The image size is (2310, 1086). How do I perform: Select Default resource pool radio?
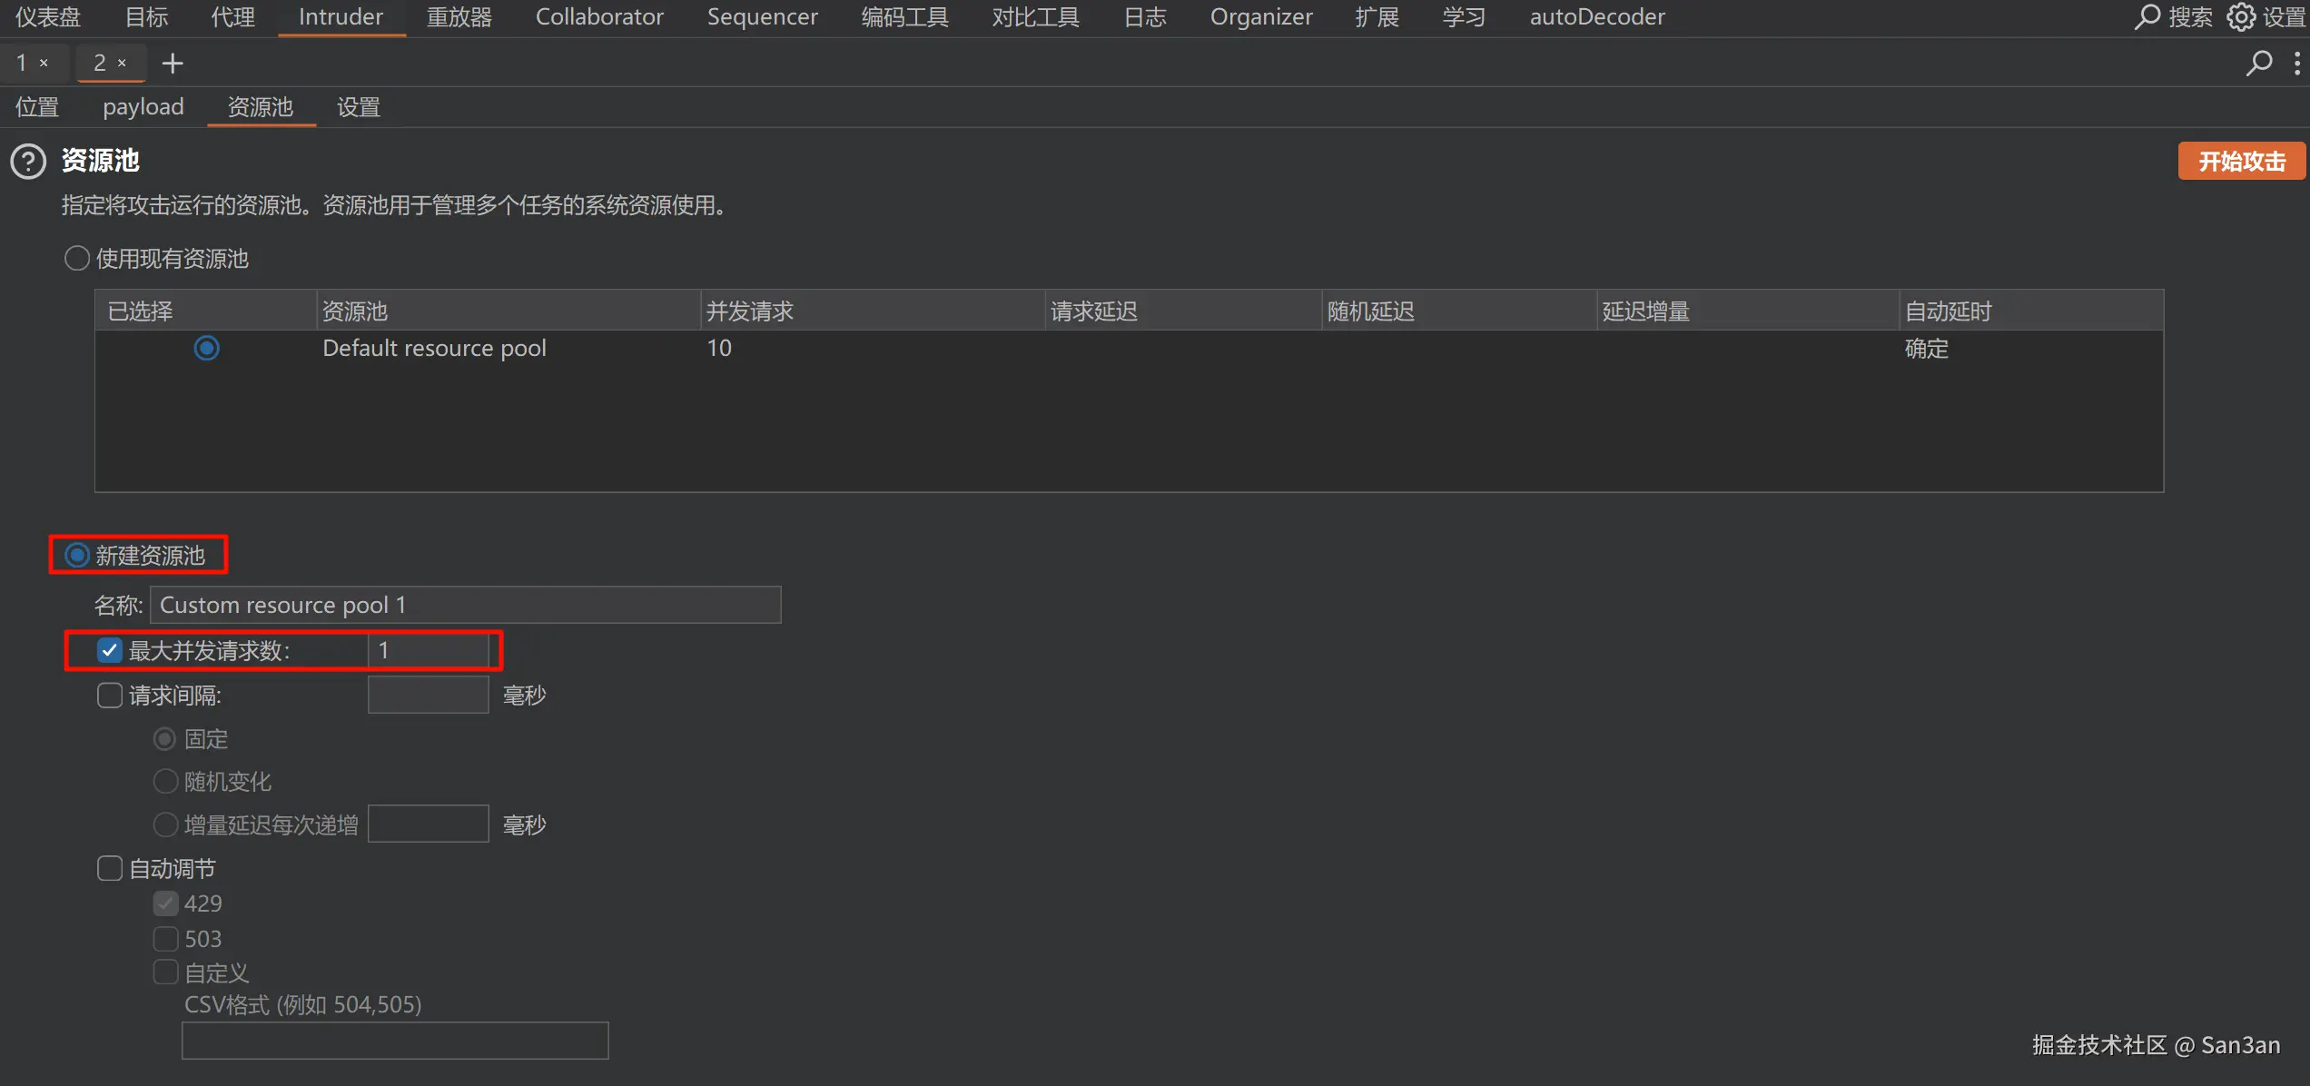pos(207,348)
